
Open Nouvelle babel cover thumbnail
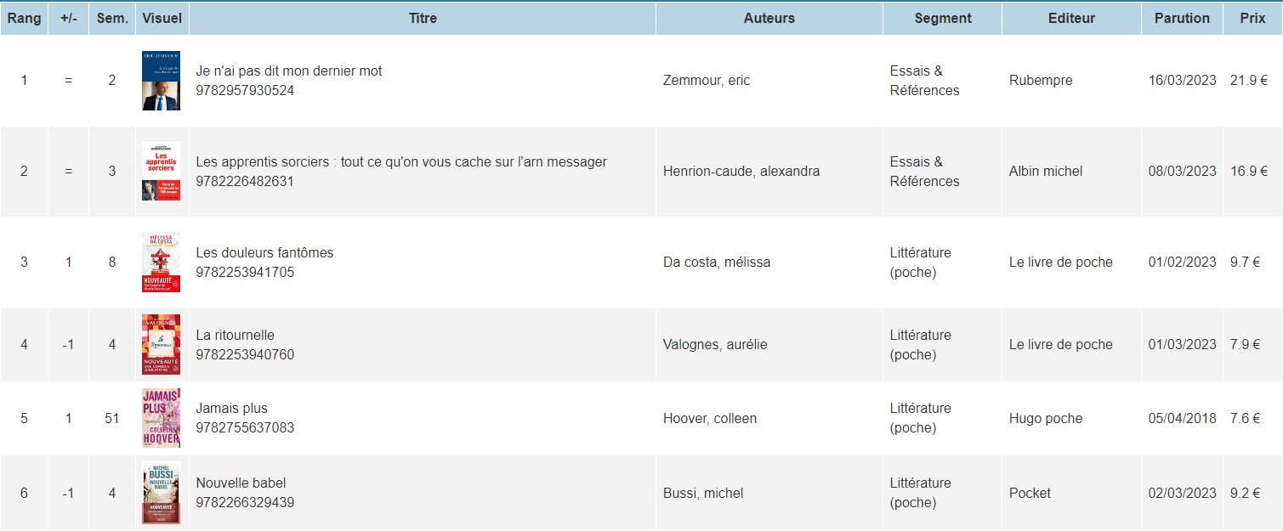point(161,493)
